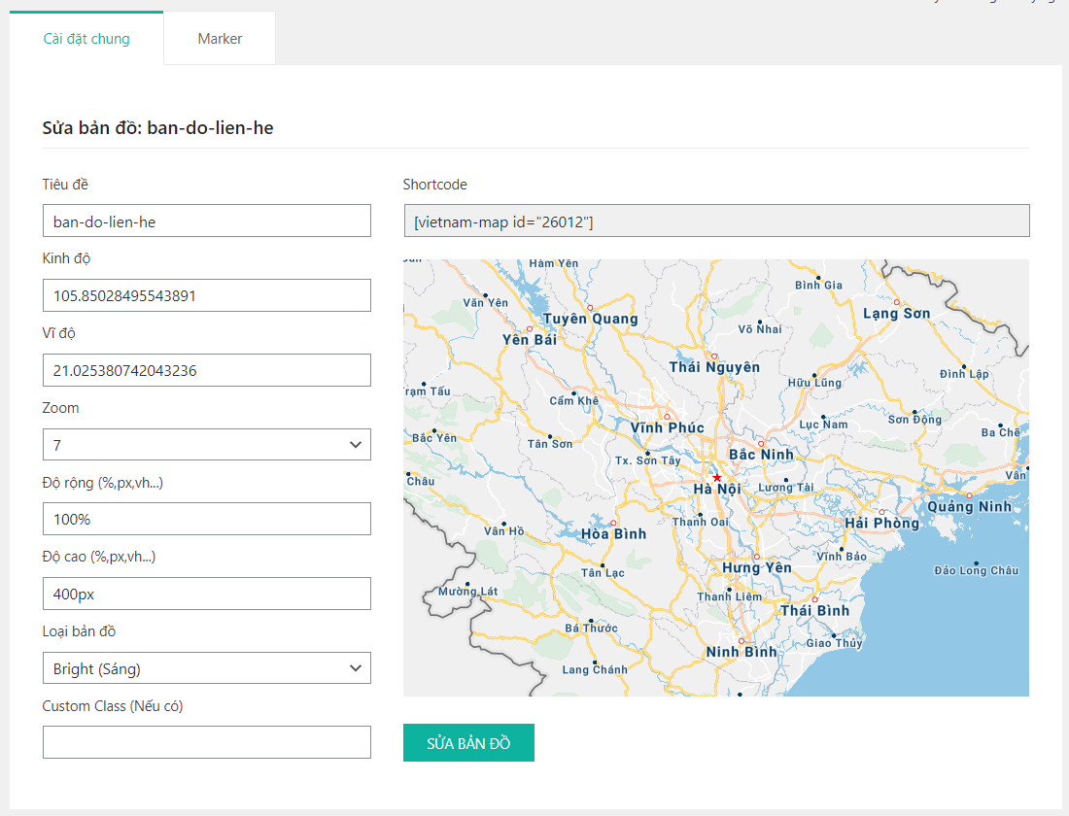Image resolution: width=1069 pixels, height=816 pixels.
Task: Click the Tuyên Quang label on map
Action: [x=591, y=319]
